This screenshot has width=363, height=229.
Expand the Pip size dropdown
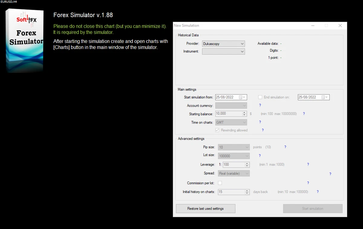234,147
